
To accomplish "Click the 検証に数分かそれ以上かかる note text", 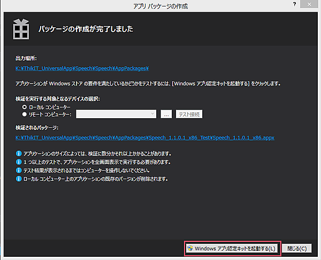I will point(97,154).
